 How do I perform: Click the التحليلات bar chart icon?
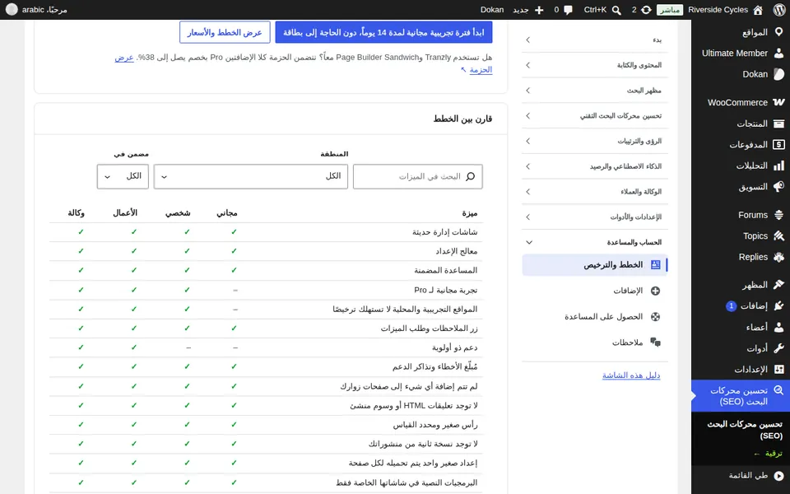[778, 165]
